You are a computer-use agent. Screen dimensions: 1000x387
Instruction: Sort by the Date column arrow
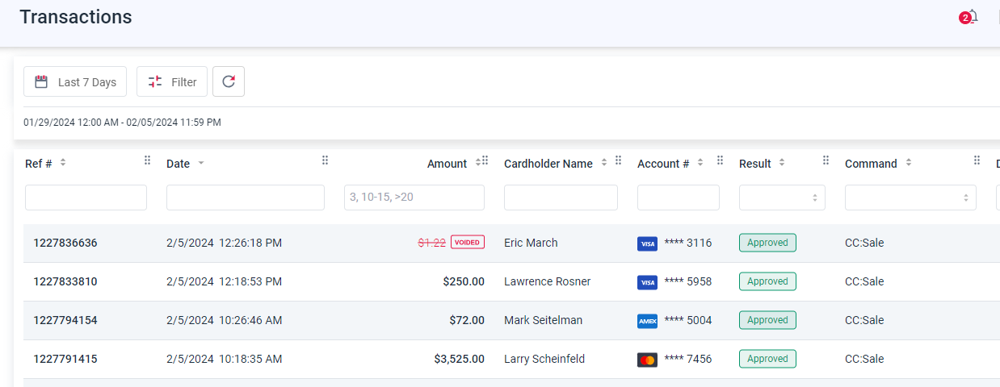[x=201, y=163]
